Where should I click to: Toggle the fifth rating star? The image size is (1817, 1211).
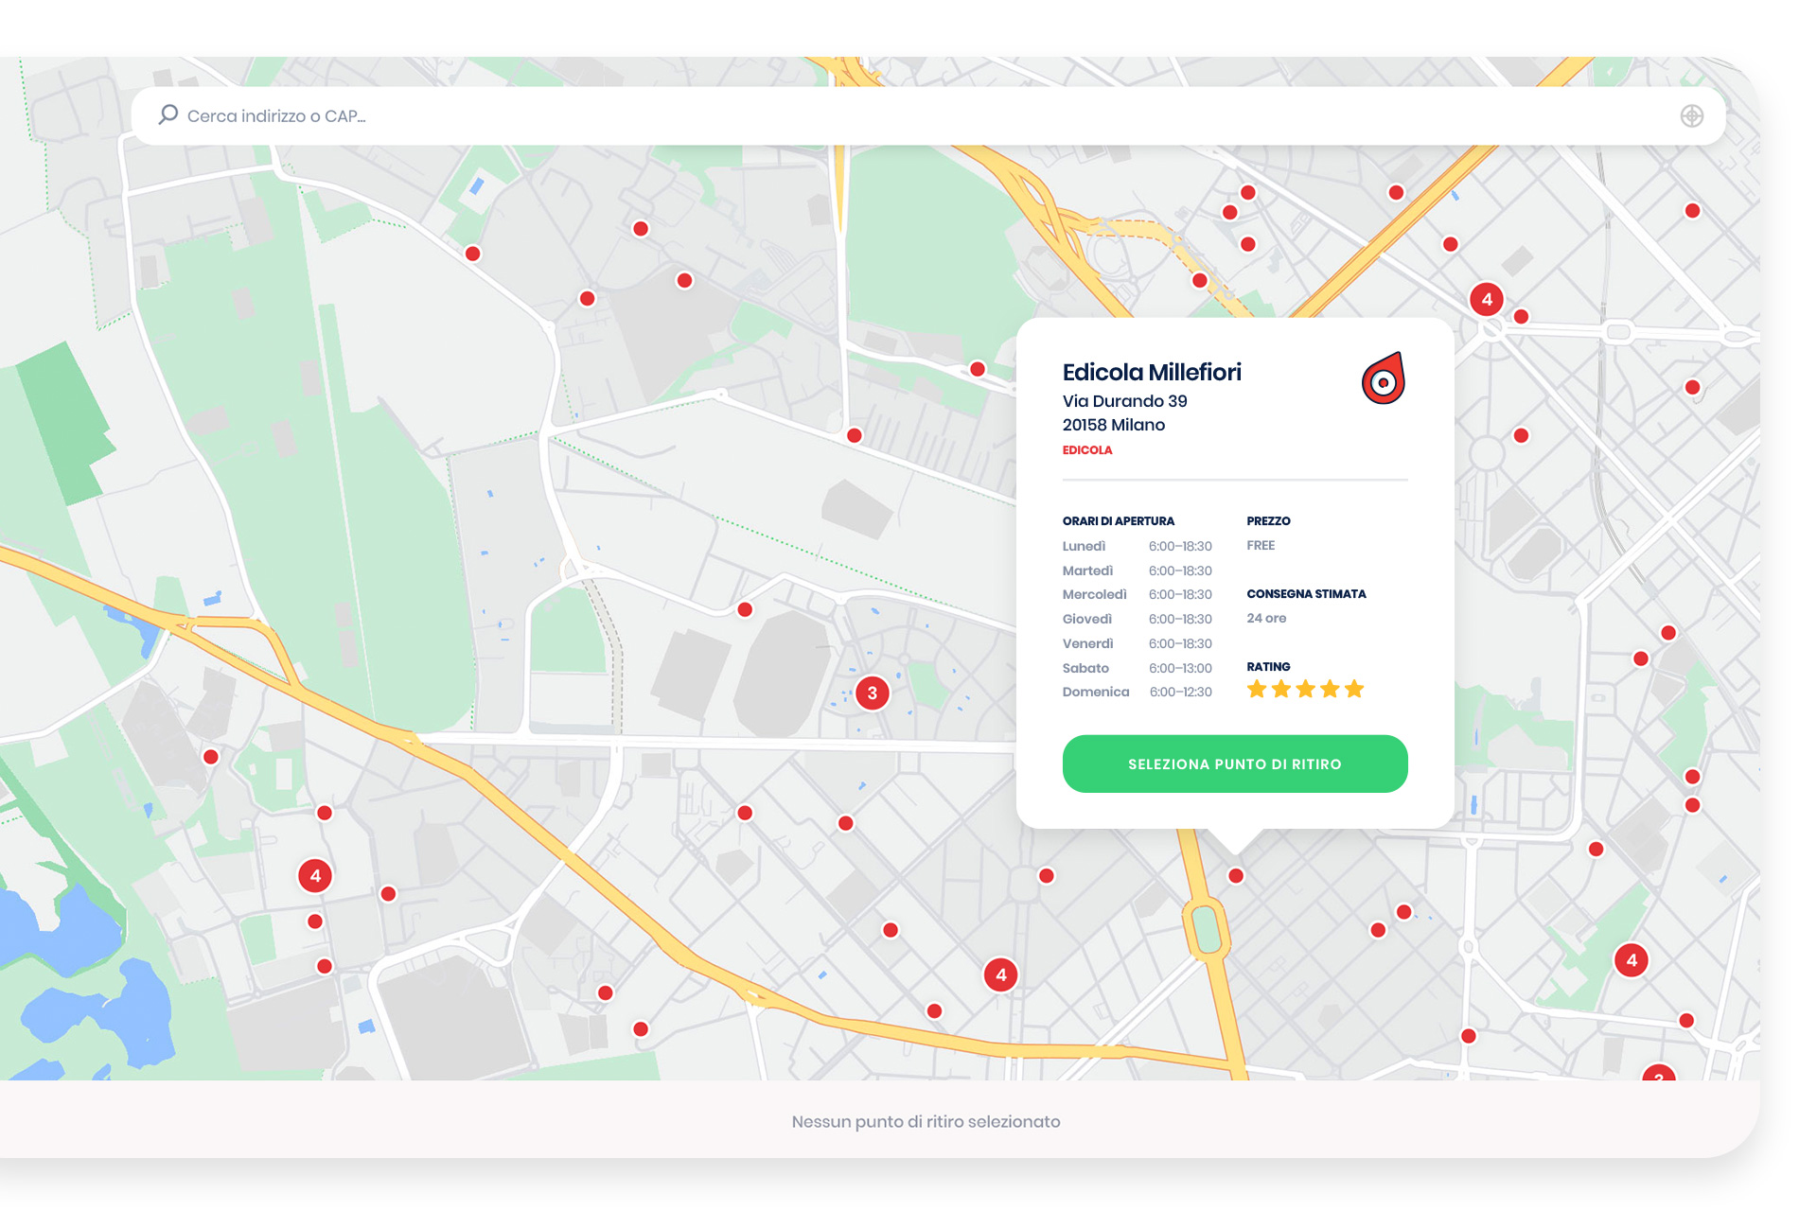pyautogui.click(x=1353, y=690)
